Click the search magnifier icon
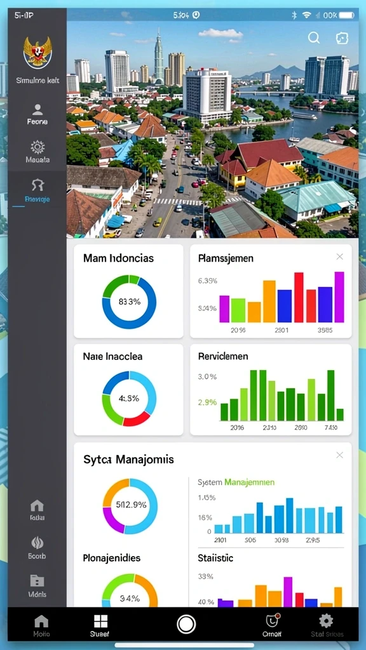 [x=314, y=37]
